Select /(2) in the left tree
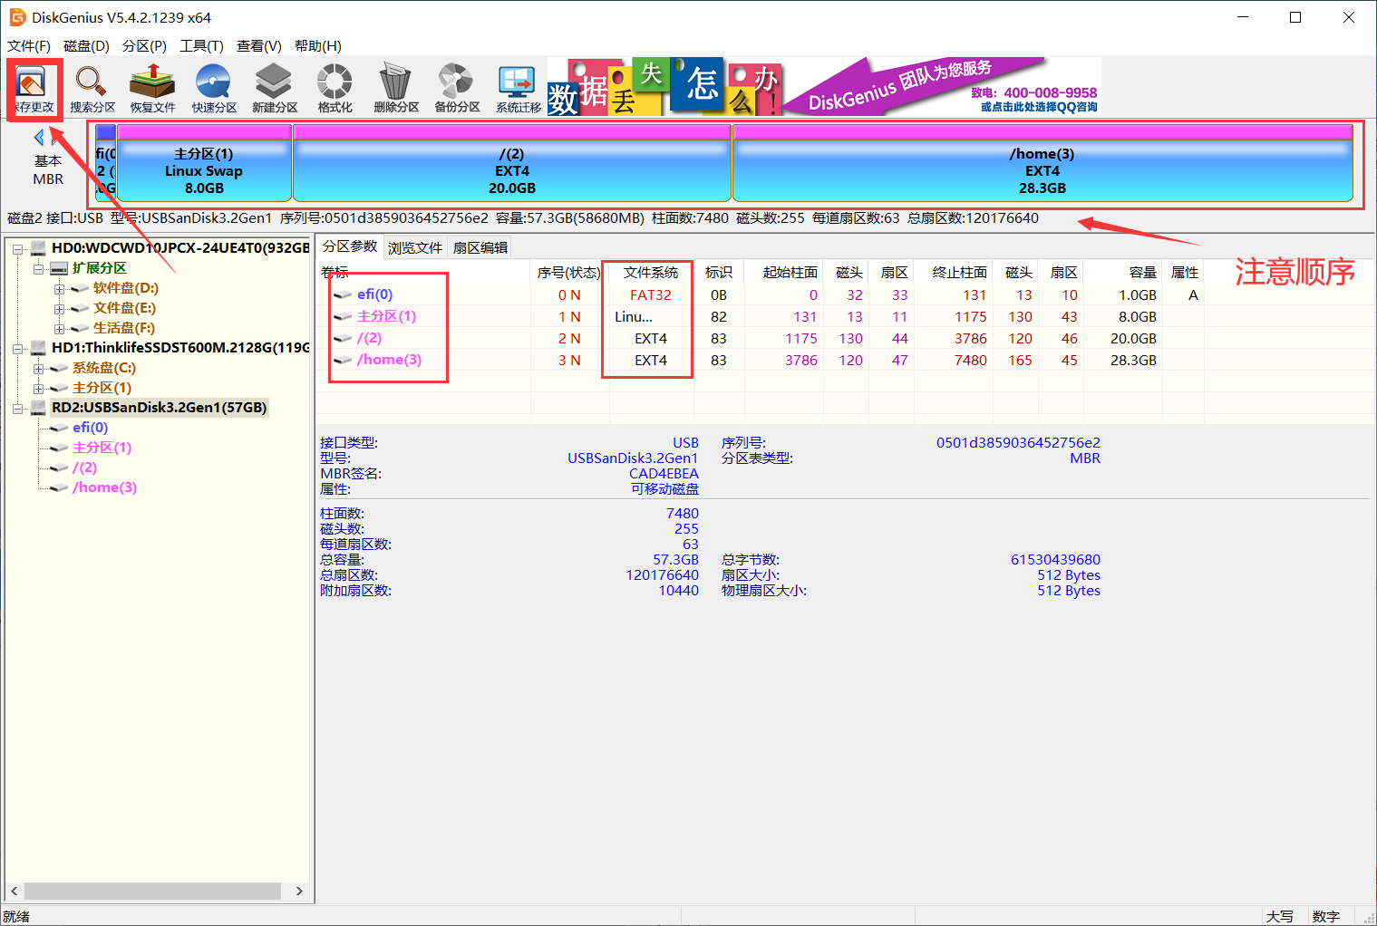1377x926 pixels. tap(84, 468)
